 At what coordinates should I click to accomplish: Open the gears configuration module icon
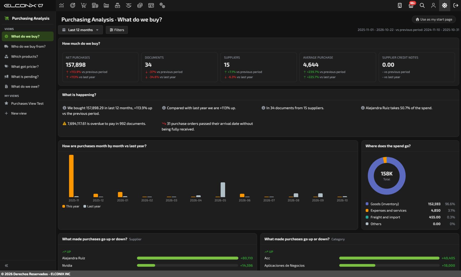tap(162, 5)
